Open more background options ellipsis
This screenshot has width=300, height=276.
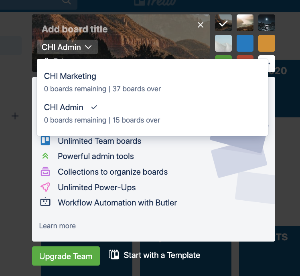point(269,63)
